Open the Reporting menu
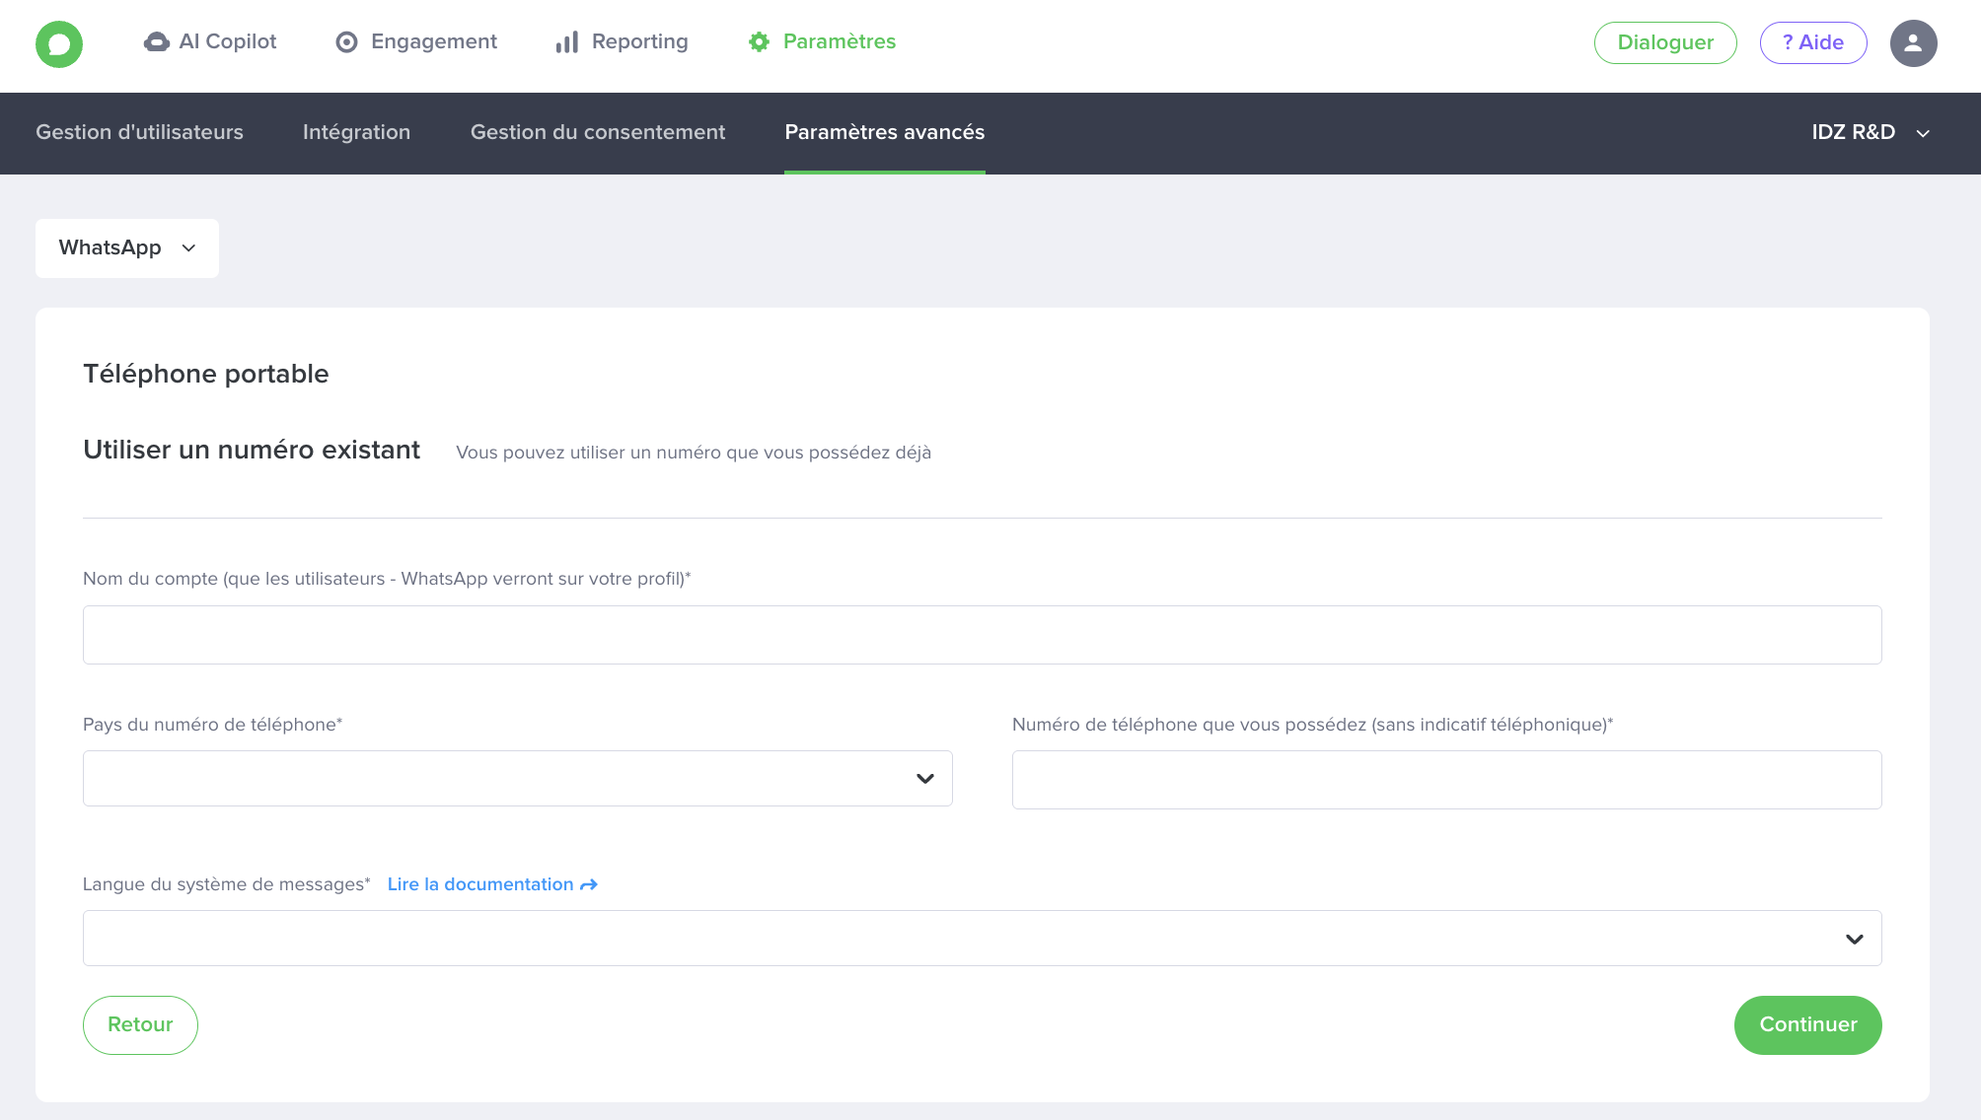This screenshot has width=1981, height=1120. (623, 42)
